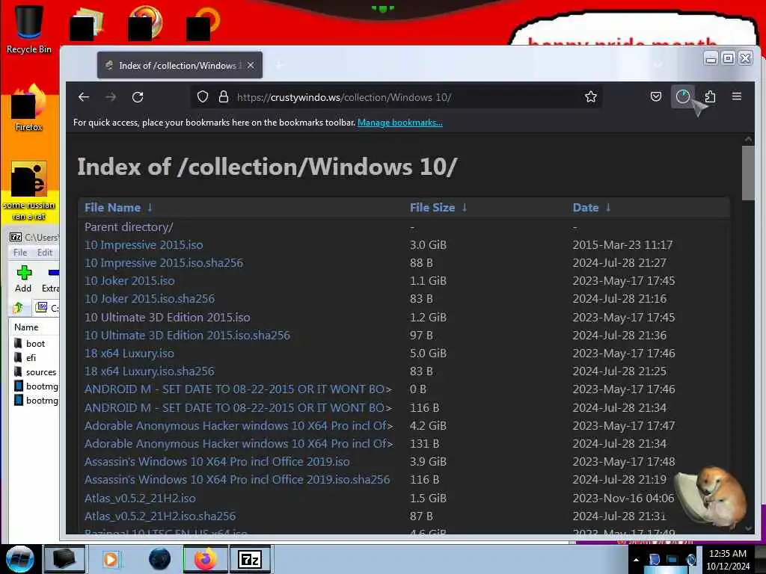Go back one page in Firefox
766x574 pixels.
(84, 97)
